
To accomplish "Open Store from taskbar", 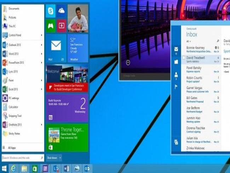I will point(35,169).
